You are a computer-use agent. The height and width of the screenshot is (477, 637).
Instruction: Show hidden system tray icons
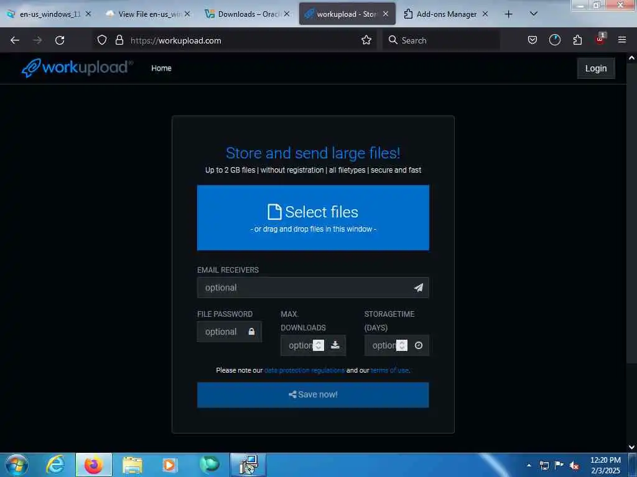click(529, 465)
